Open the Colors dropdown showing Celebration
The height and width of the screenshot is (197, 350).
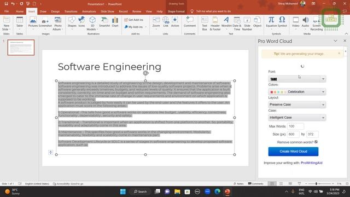coord(297,92)
